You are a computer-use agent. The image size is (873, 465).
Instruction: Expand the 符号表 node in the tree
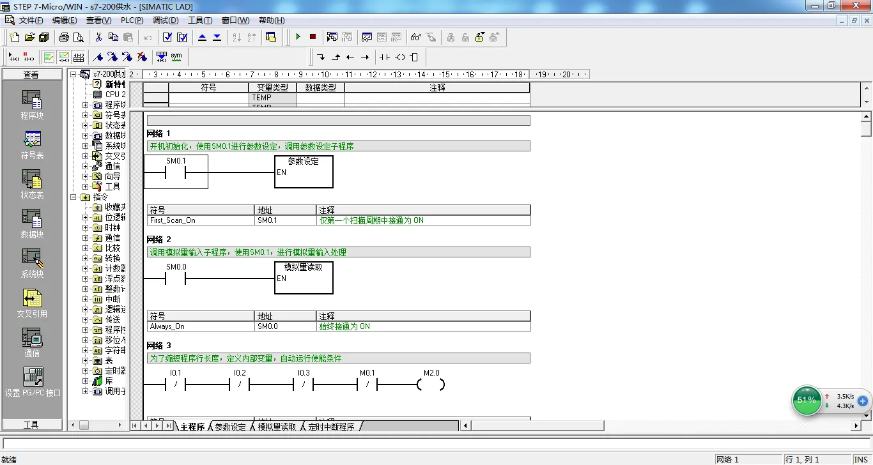point(86,115)
